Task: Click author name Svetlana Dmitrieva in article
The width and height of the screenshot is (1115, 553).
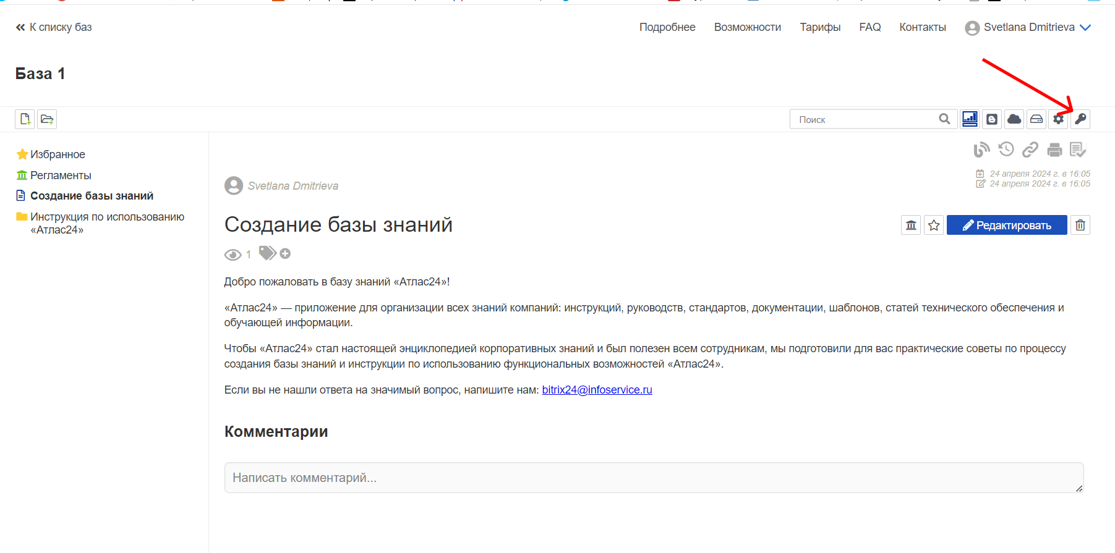Action: [x=293, y=186]
